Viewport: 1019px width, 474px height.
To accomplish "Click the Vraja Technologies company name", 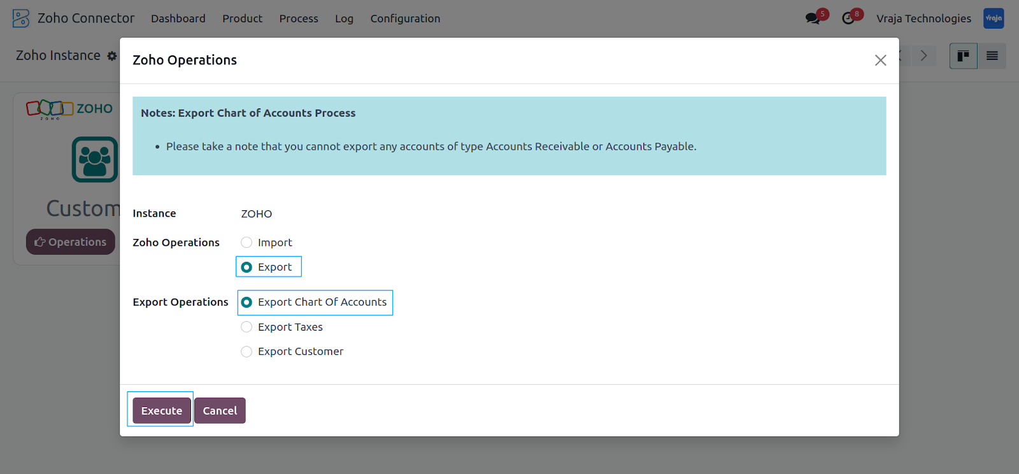I will pyautogui.click(x=923, y=18).
